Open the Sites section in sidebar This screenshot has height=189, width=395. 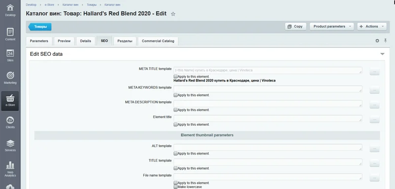click(10, 56)
